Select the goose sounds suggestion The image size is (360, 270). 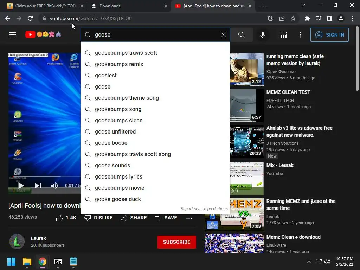tap(155, 165)
